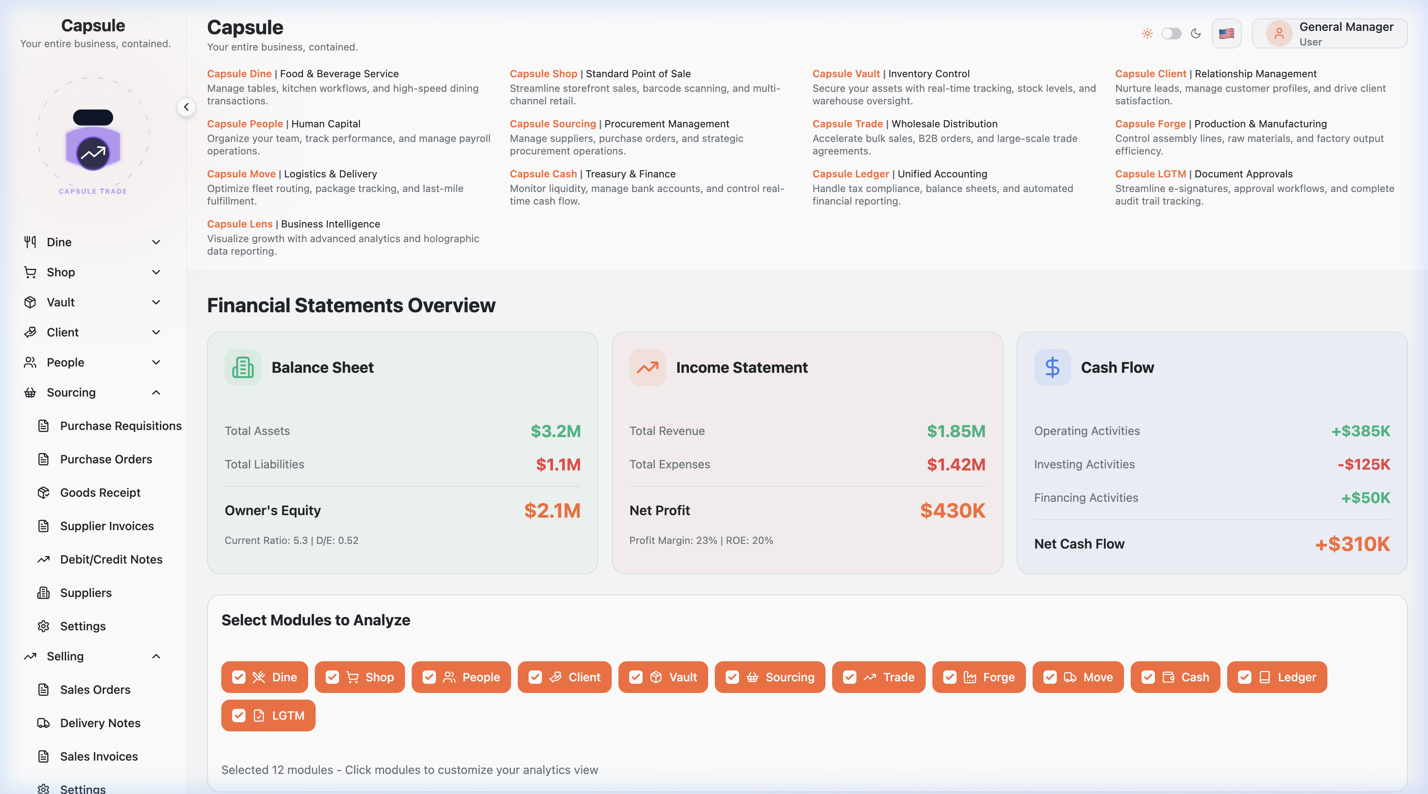This screenshot has height=794, width=1428.
Task: Collapse the sidebar with the arrow button
Action: click(186, 107)
